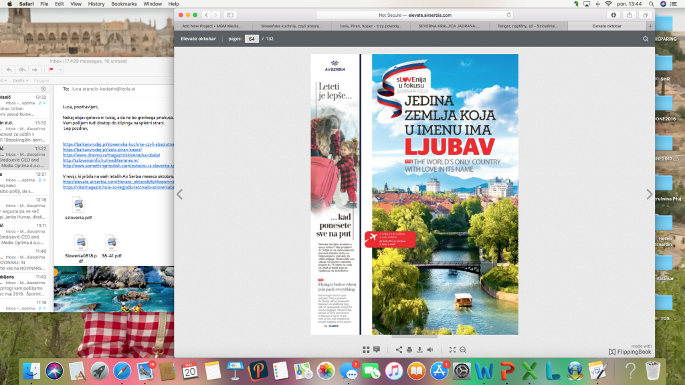Viewport: 685px width, 385px height.
Task: Open the szloveniainfo.hu/mediterraneum link
Action: (100, 160)
